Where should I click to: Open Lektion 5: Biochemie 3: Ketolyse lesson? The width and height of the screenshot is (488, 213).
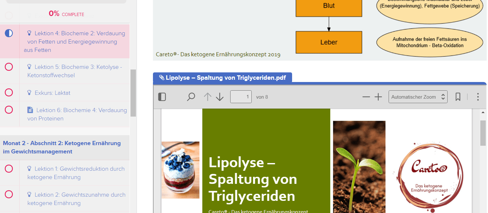click(75, 71)
